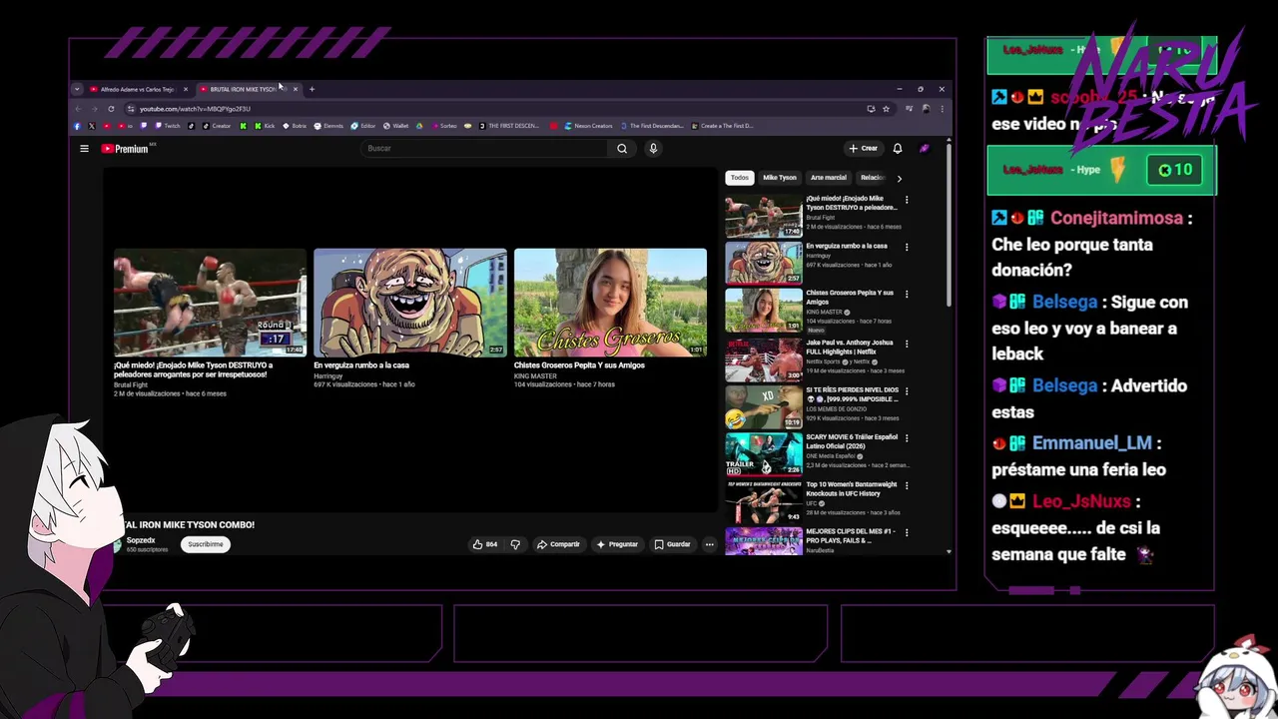Click the YouTube page vertical scrollbar
The width and height of the screenshot is (1278, 719).
pos(949,226)
